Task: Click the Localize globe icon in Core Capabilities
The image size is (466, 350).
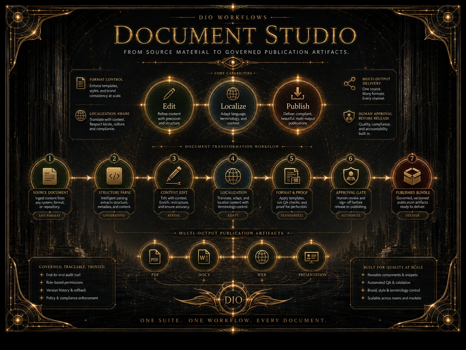Action: [x=233, y=94]
